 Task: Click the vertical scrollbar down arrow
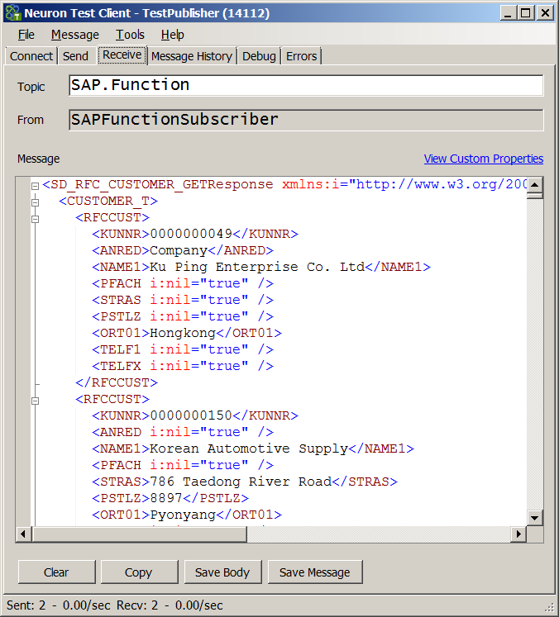click(x=534, y=518)
